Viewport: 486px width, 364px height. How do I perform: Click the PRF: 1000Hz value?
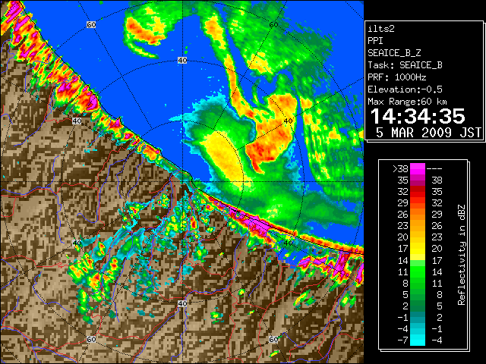(x=396, y=77)
